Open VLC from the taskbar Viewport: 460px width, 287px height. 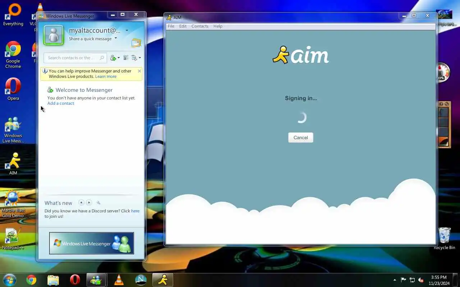coord(119,280)
